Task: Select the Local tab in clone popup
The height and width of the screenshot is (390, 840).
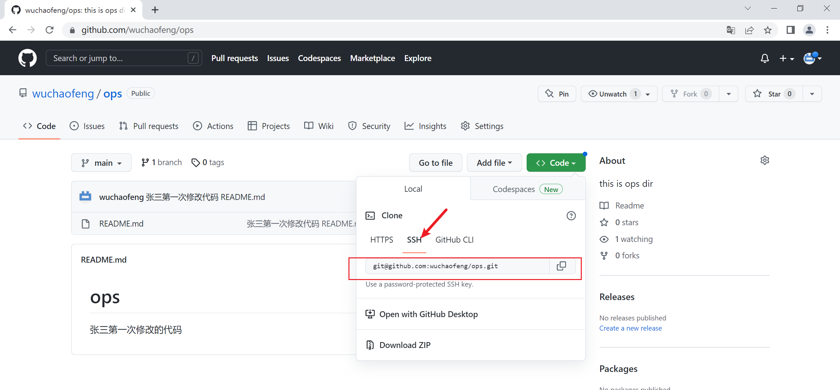Action: [413, 189]
